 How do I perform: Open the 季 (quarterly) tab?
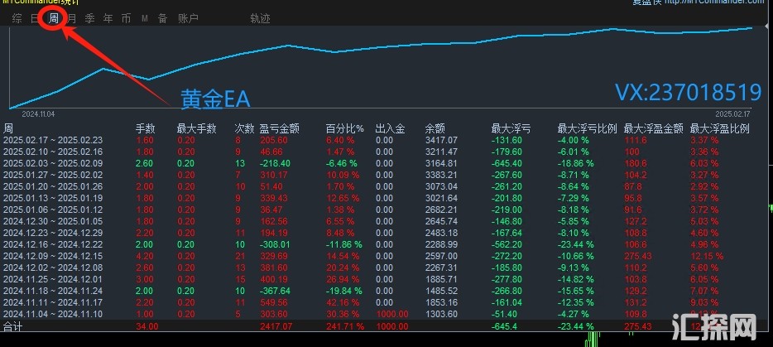click(89, 17)
